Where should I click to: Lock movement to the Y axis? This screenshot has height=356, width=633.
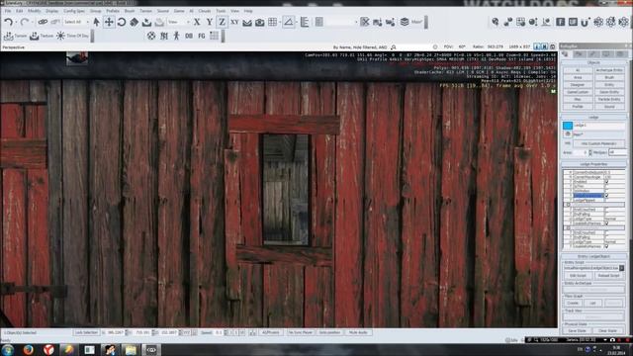pos(209,22)
